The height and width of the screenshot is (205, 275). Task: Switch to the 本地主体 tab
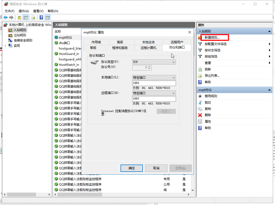(x=148, y=42)
